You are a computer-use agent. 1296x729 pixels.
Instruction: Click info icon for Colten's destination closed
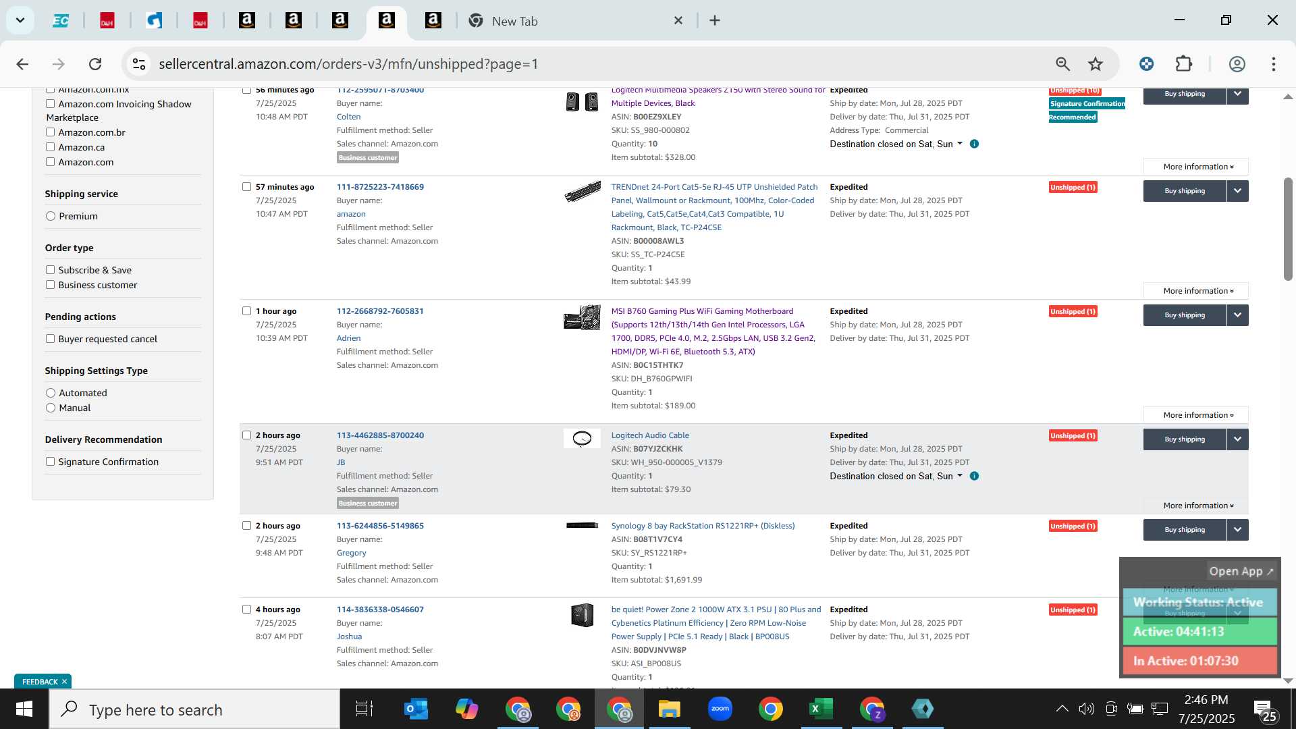974,144
